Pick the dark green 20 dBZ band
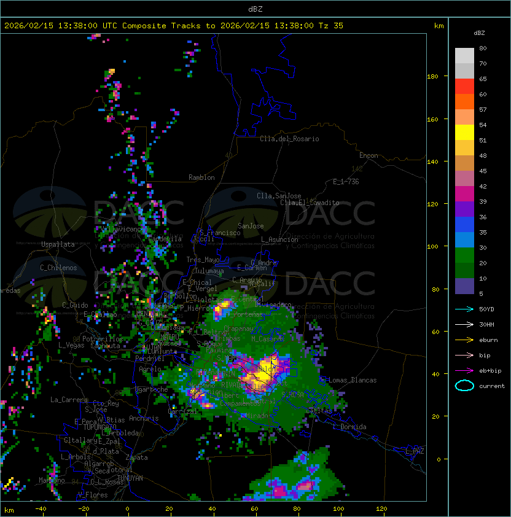511x517 pixels. point(464,270)
